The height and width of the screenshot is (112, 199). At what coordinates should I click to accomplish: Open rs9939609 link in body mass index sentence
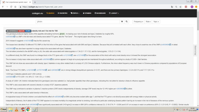click(x=46, y=59)
